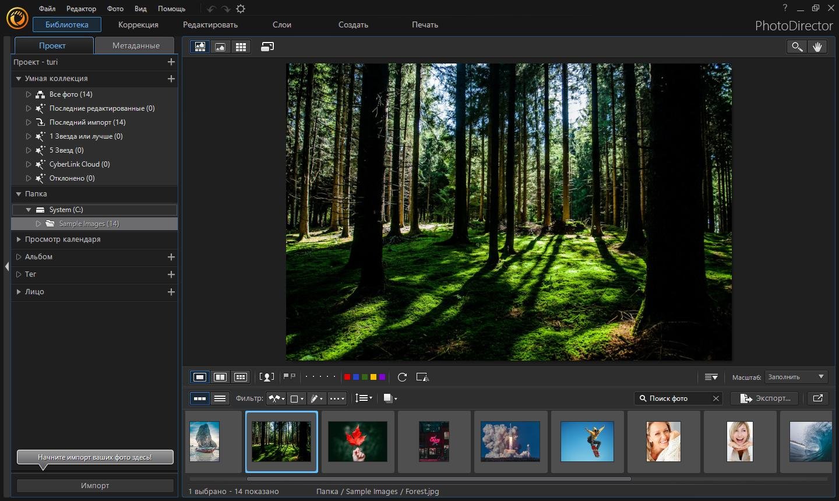The height and width of the screenshot is (501, 839).
Task: Open the Масштаб zoom dropdown
Action: pyautogui.click(x=796, y=377)
